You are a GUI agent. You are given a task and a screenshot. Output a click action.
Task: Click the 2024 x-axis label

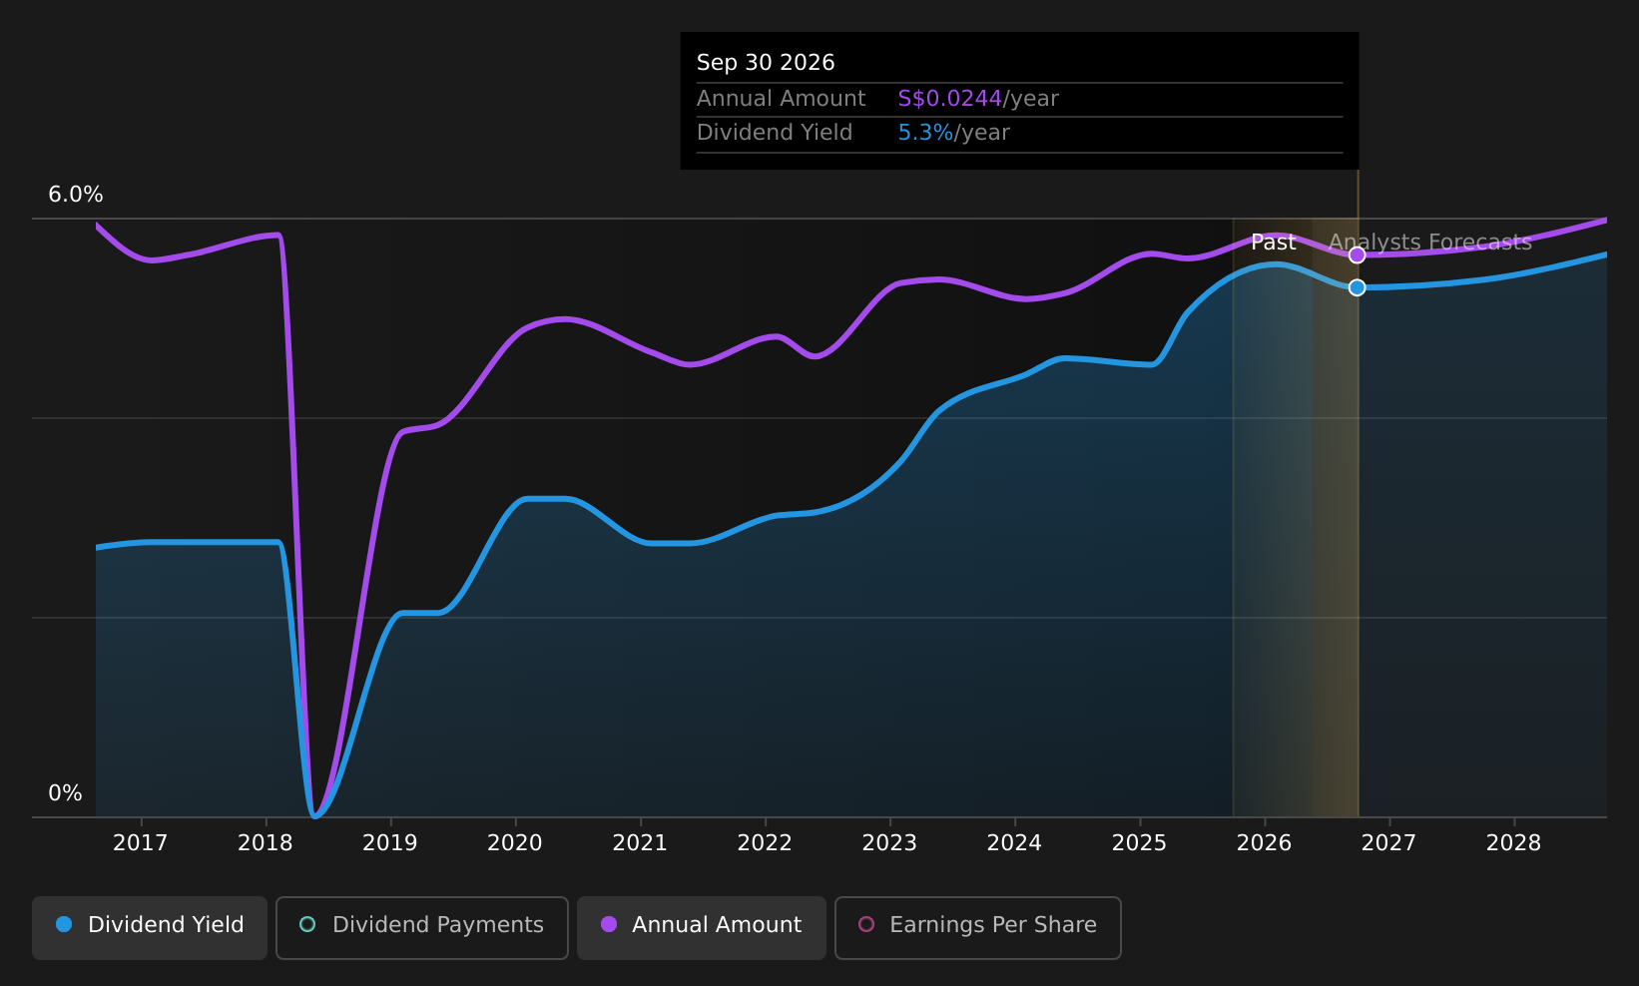(1014, 843)
